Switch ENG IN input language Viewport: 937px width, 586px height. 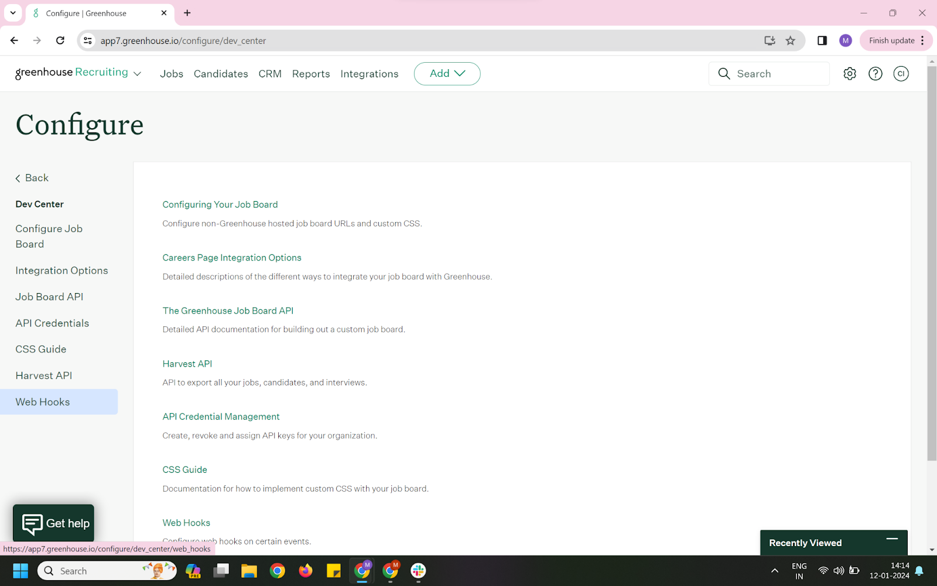(799, 571)
